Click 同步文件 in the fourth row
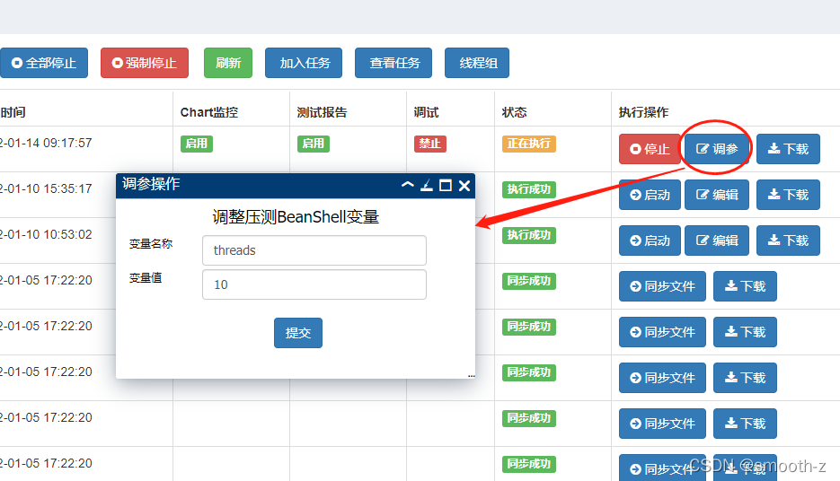The width and height of the screenshot is (840, 481). tap(663, 286)
